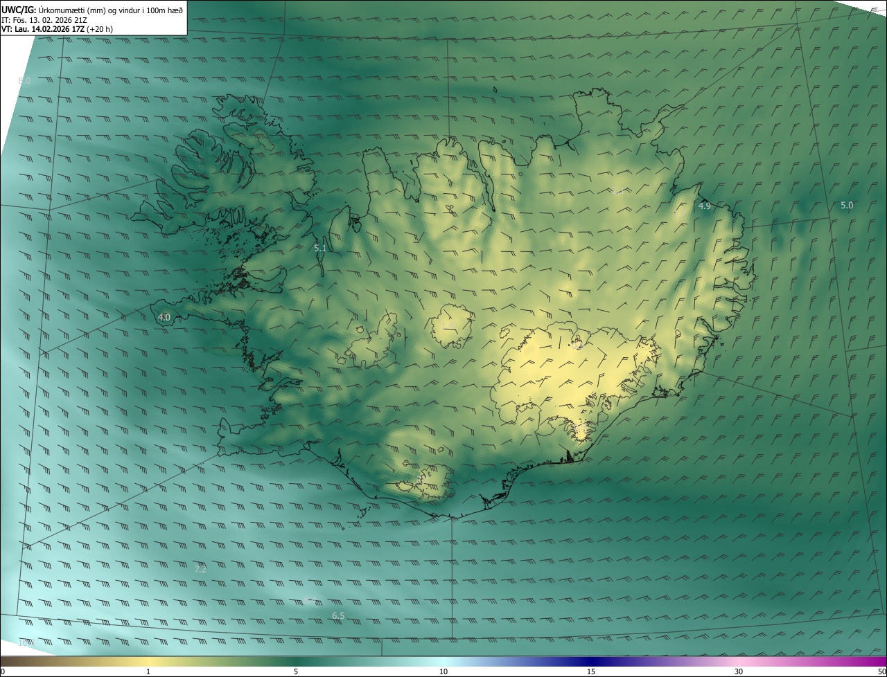887x677 pixels.
Task: Click the "30" tick on the color scale
Action: (x=739, y=671)
